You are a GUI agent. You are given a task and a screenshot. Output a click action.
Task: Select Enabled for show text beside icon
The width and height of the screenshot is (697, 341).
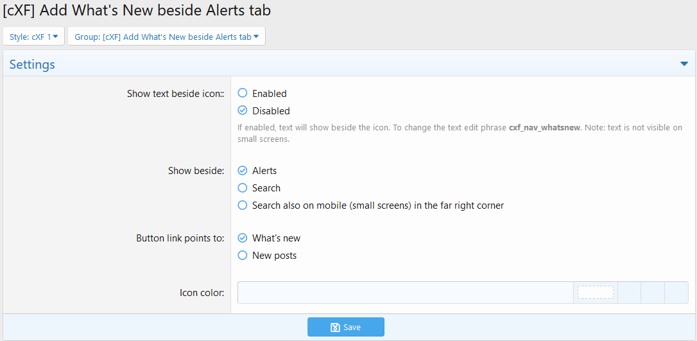[243, 94]
